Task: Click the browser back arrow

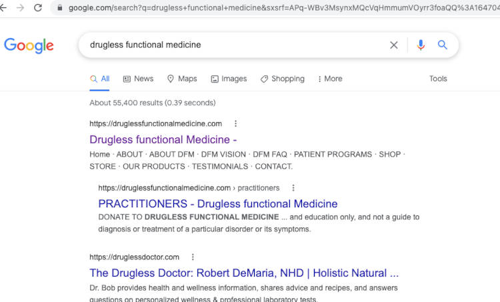Action: (x=3, y=7)
